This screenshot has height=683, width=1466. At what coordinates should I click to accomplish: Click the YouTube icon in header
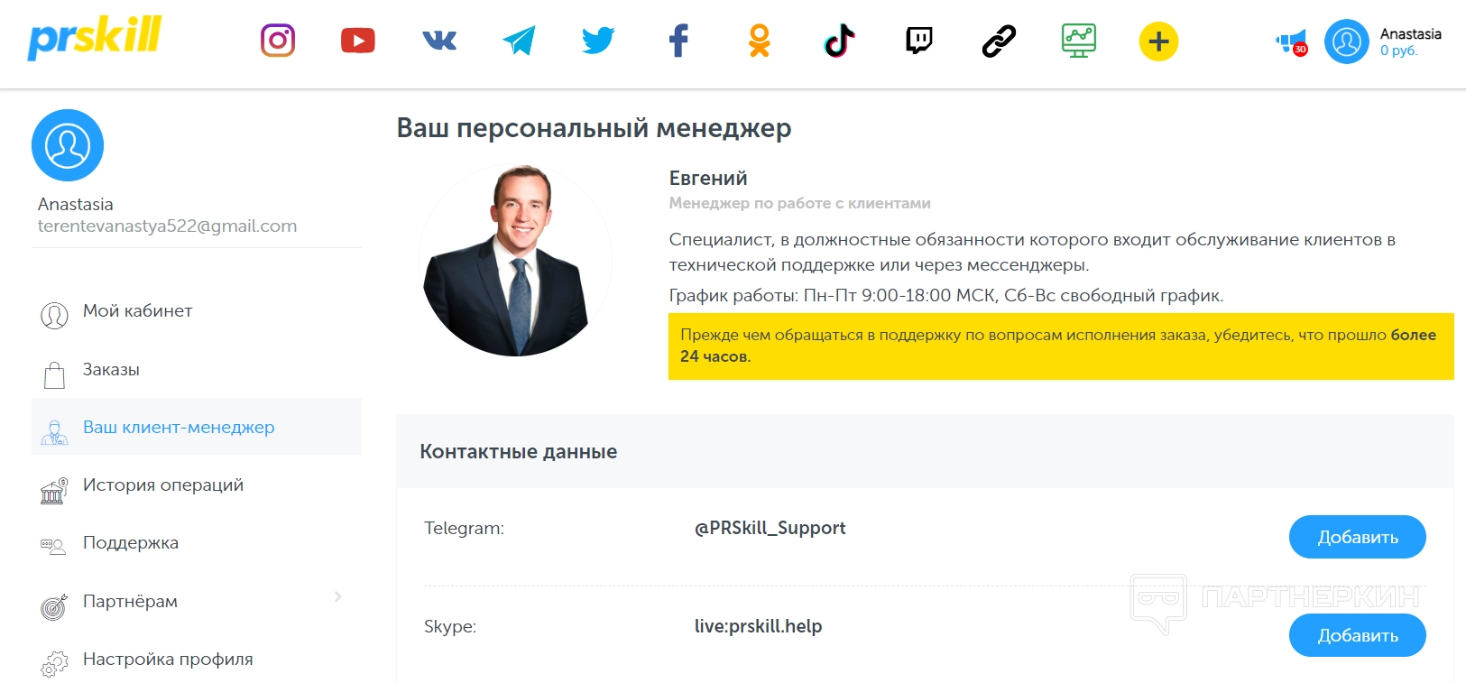pyautogui.click(x=357, y=41)
